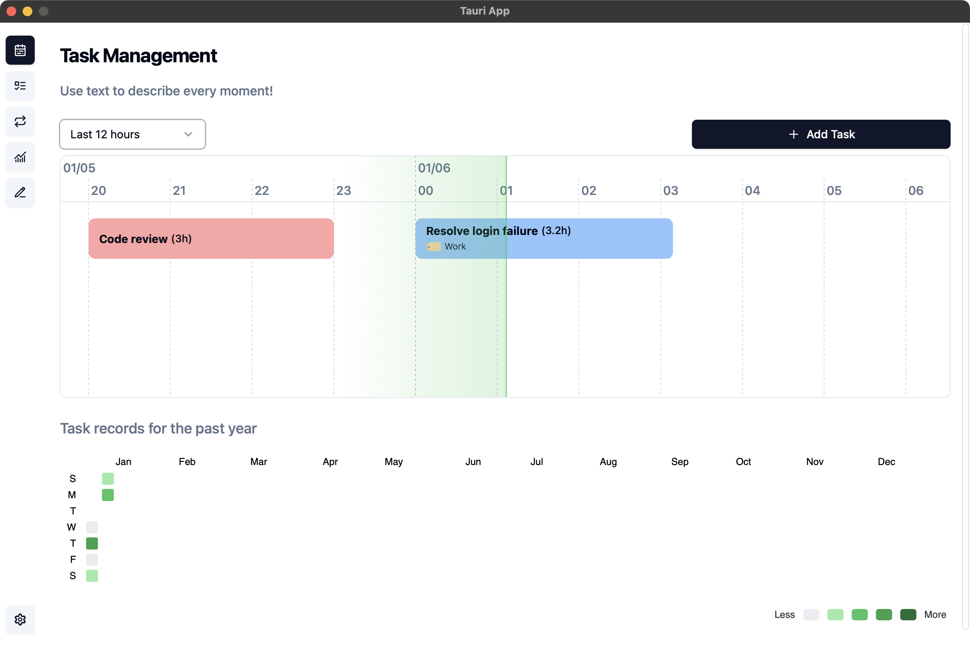Click the 03 hour label on timeline
Screen dimensions: 970x647
click(671, 190)
